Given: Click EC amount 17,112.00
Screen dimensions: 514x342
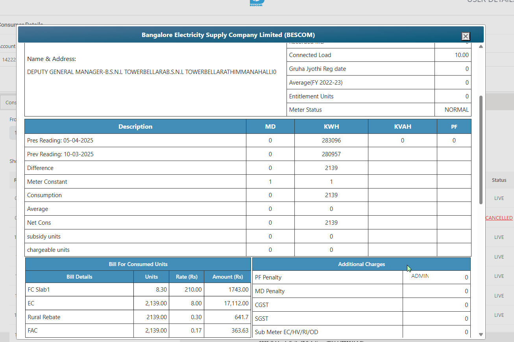Looking at the screenshot, I should [x=235, y=303].
